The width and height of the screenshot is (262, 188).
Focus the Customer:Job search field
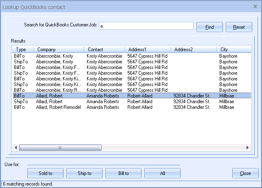coord(146,26)
